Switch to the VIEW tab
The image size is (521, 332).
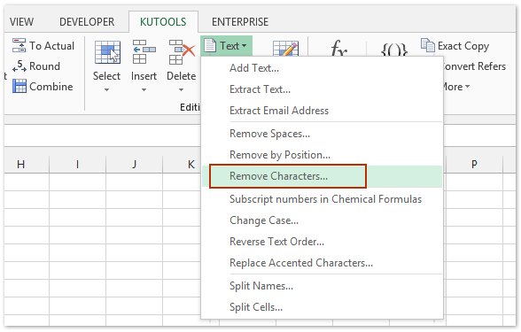pyautogui.click(x=21, y=22)
